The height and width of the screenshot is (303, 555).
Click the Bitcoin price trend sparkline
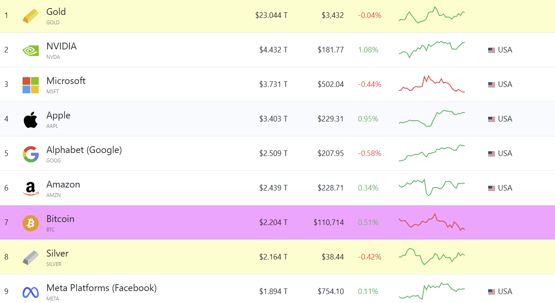432,222
